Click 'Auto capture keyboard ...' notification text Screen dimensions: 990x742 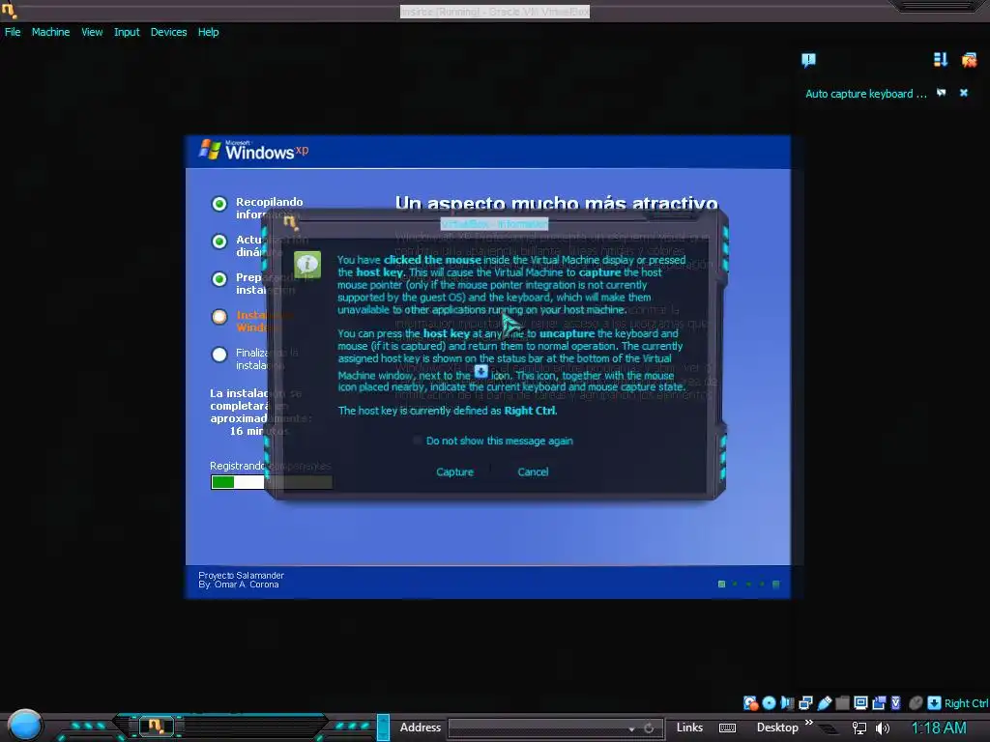(x=865, y=94)
